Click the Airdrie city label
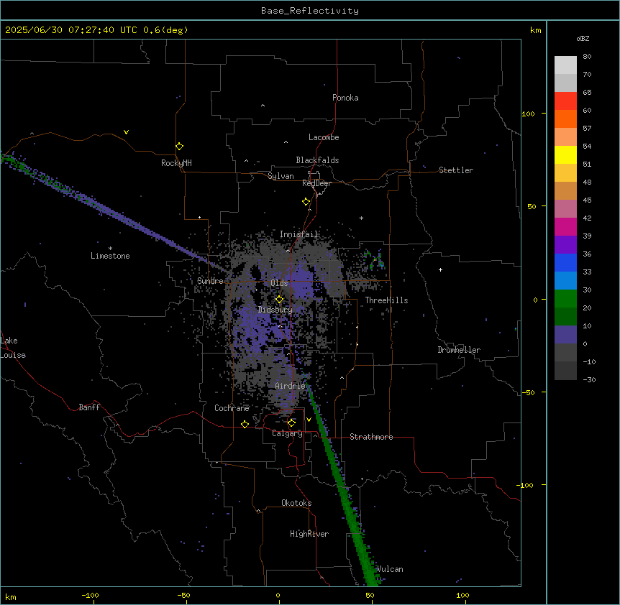The height and width of the screenshot is (605, 620). 291,386
